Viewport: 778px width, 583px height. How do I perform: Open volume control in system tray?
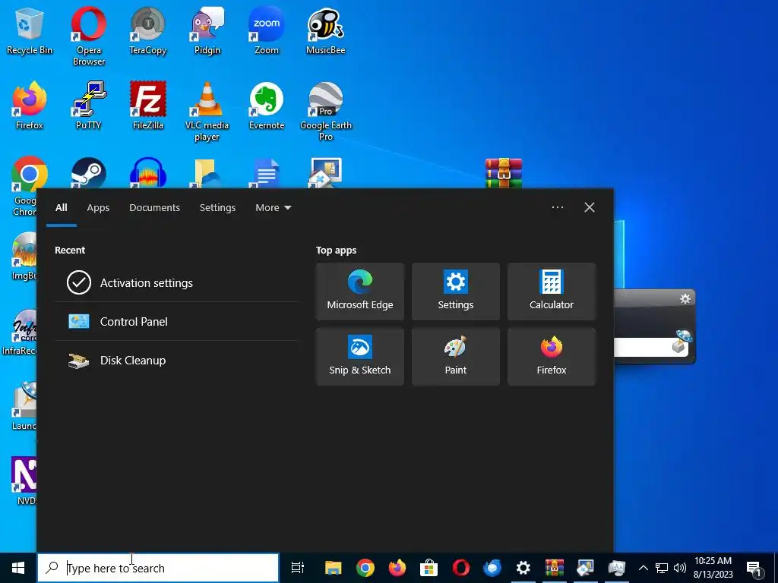(x=680, y=568)
